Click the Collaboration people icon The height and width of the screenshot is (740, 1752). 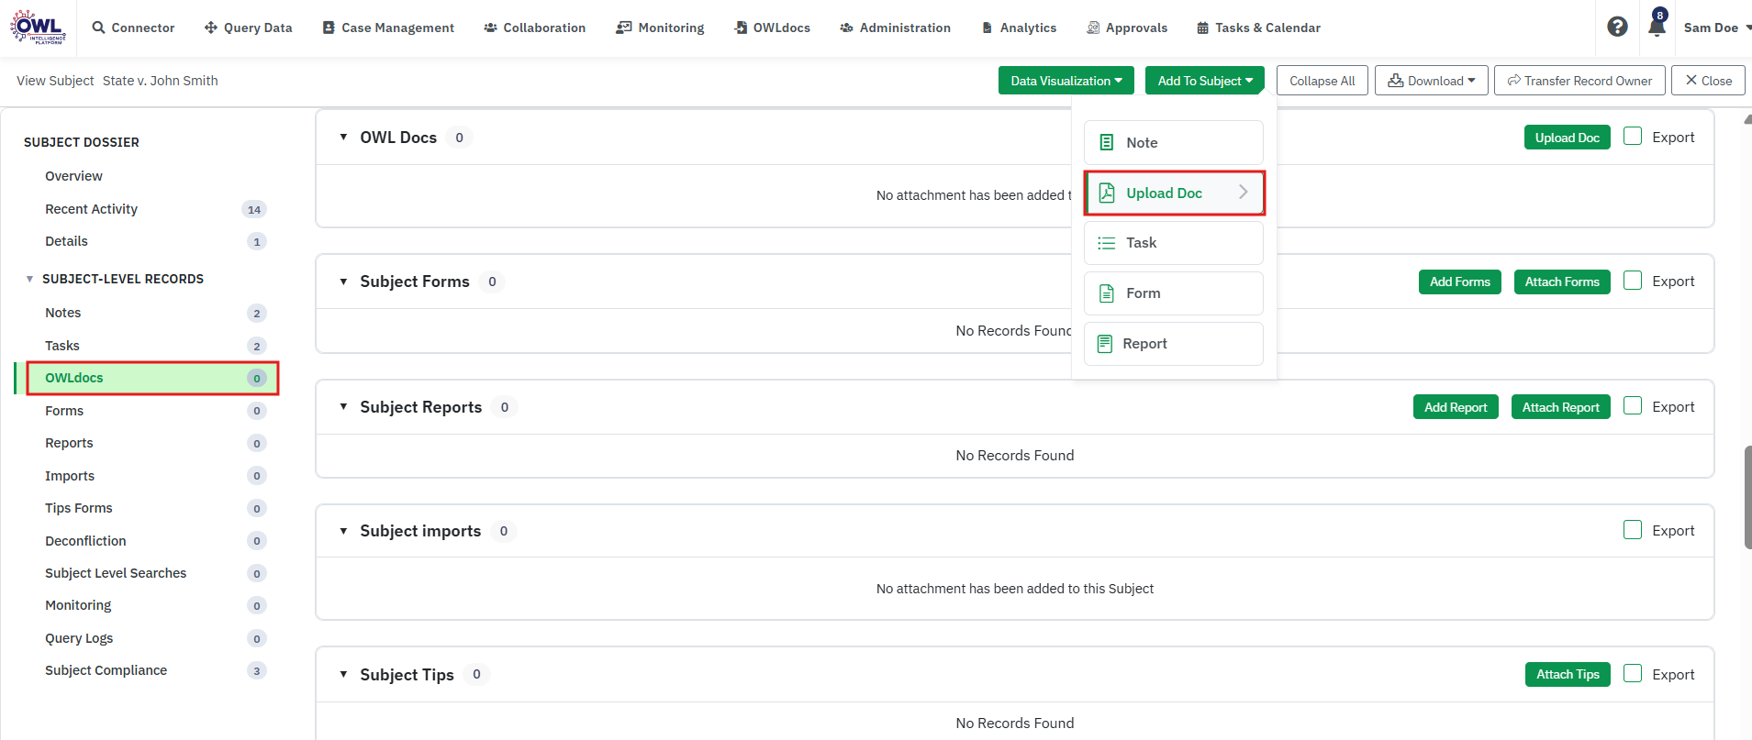click(490, 28)
